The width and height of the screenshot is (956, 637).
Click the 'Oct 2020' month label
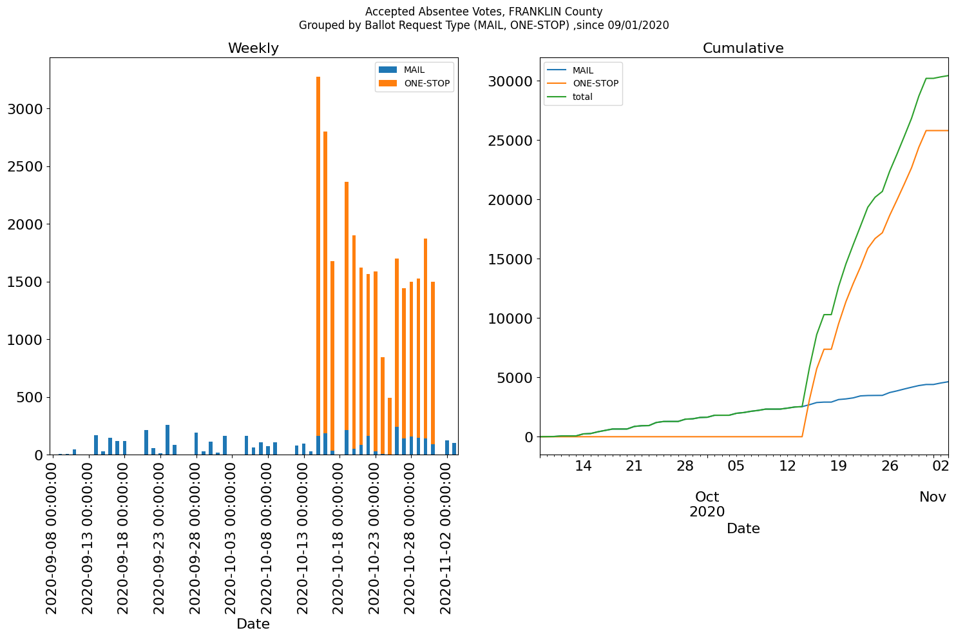pos(707,504)
